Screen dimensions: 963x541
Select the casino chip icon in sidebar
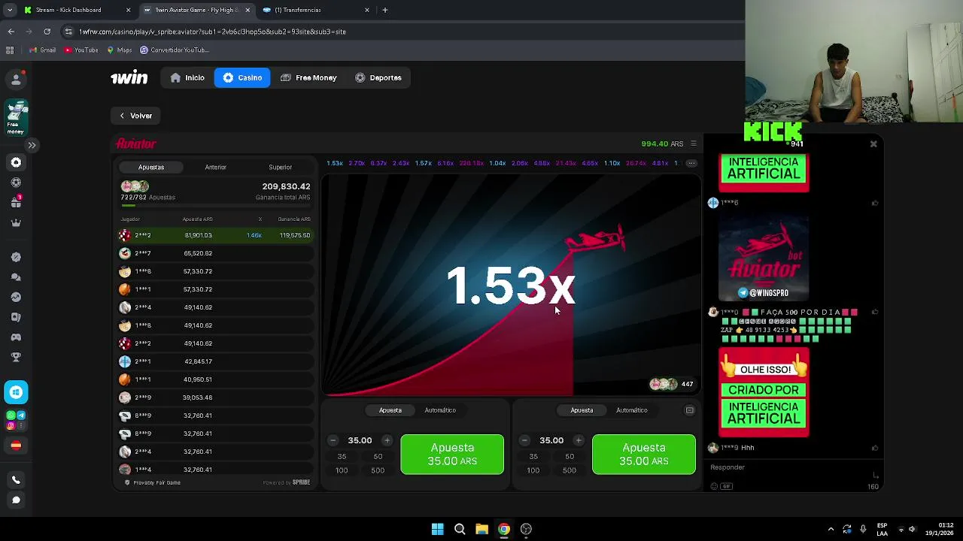pos(16,162)
